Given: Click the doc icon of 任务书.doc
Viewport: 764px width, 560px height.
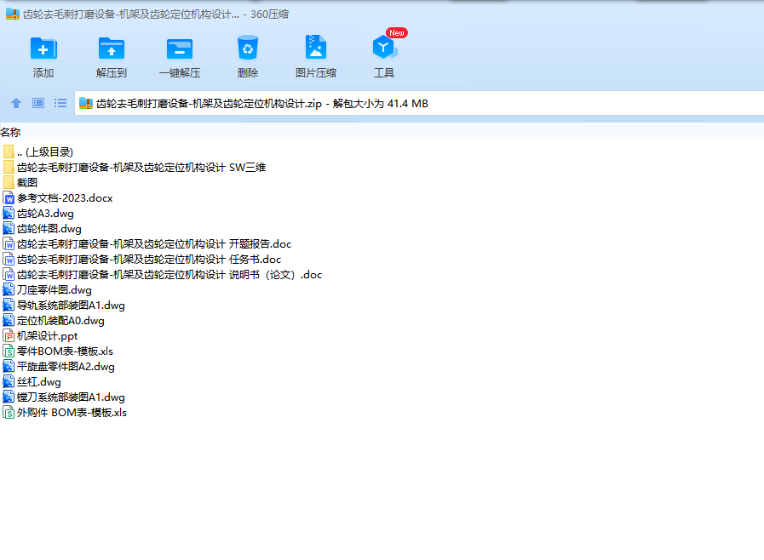Looking at the screenshot, I should [x=9, y=260].
